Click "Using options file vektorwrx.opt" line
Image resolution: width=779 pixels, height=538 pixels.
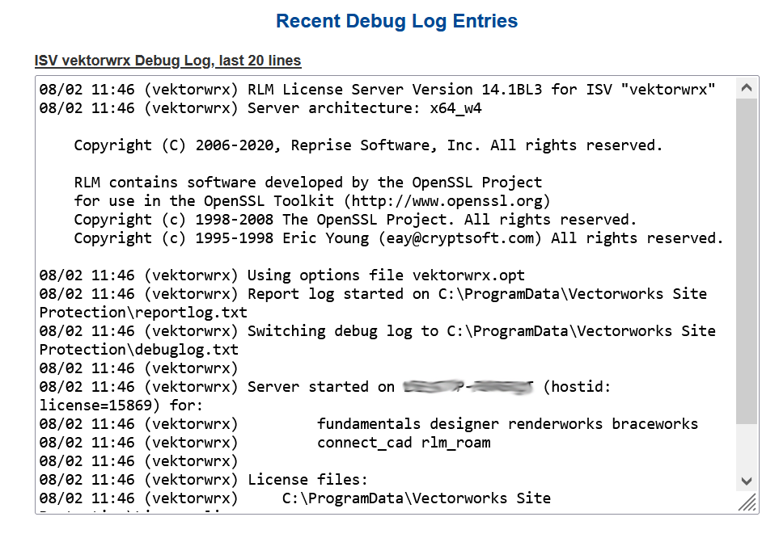[282, 275]
